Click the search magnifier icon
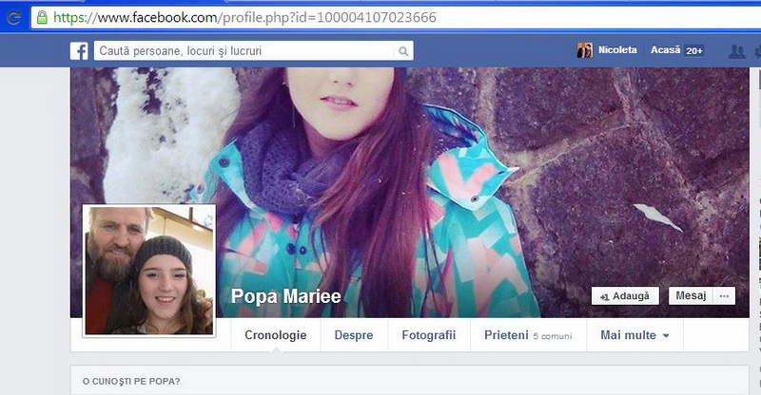The width and height of the screenshot is (761, 395). pos(404,51)
